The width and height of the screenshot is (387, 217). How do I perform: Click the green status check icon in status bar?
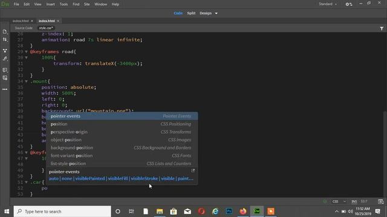(x=325, y=201)
